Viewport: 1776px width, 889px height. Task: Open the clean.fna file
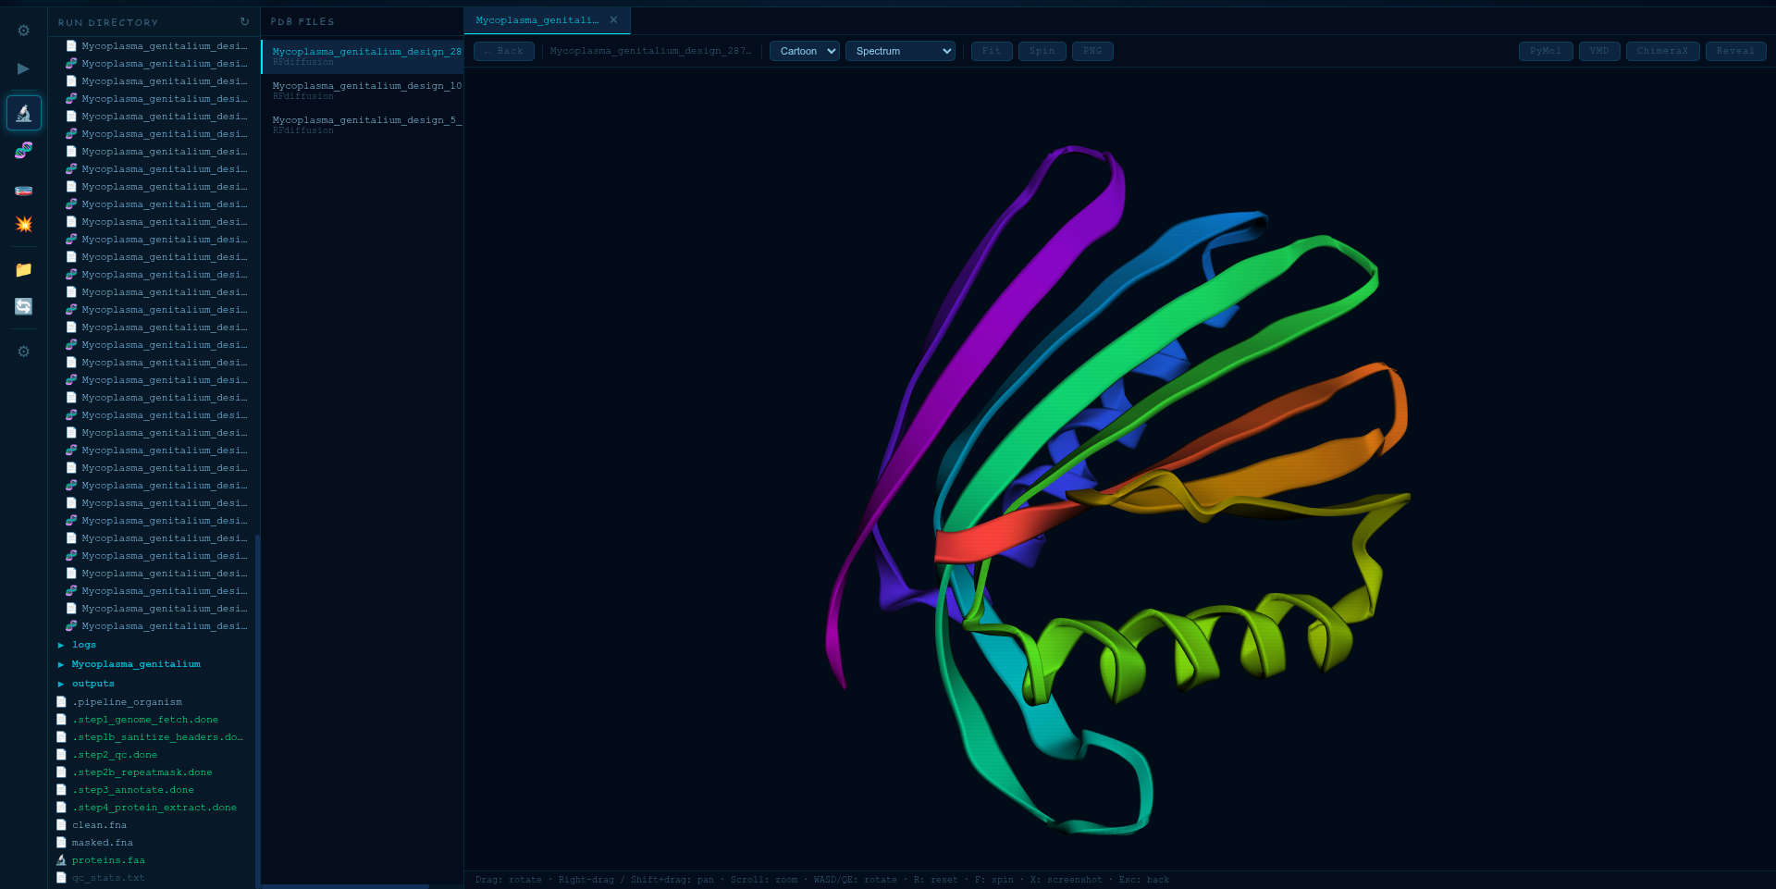pos(99,825)
